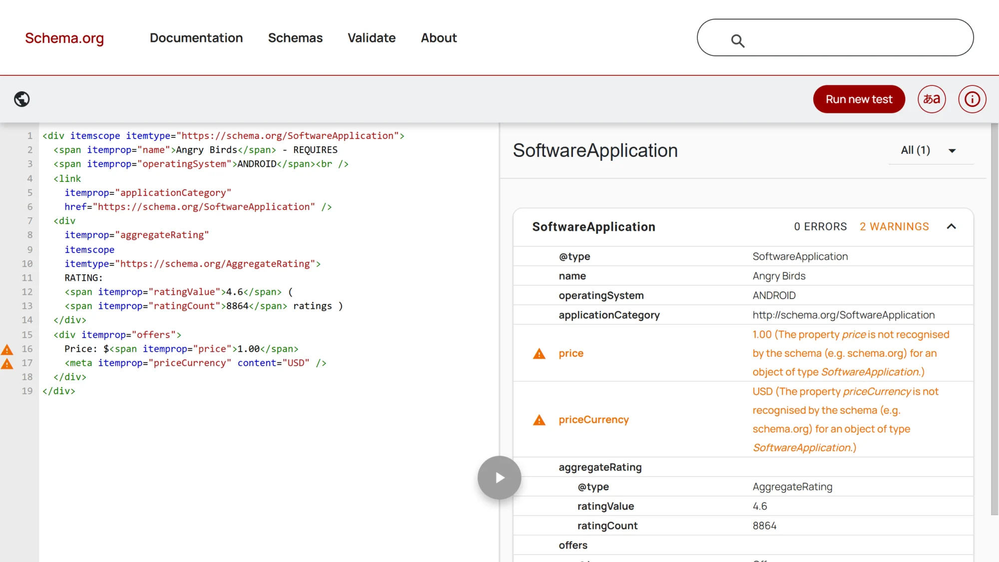Click the 0 ERRORS label
This screenshot has width=999, height=562.
[x=820, y=227]
